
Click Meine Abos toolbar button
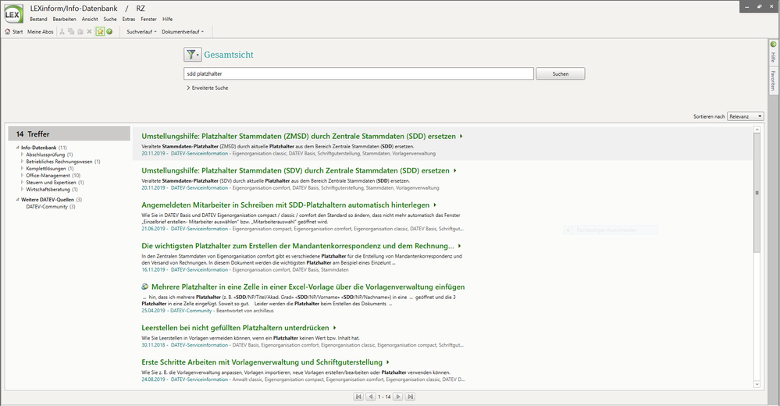pyautogui.click(x=41, y=31)
